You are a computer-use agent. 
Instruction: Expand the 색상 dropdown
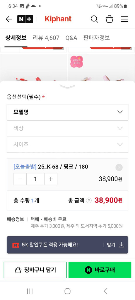click(67, 128)
